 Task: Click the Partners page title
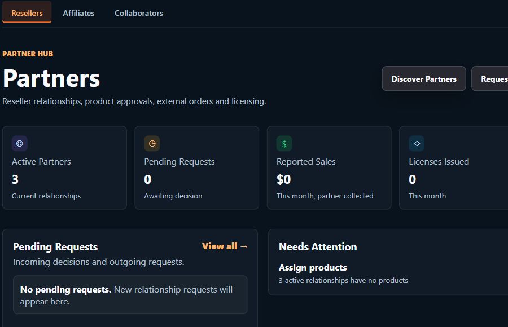tap(51, 79)
